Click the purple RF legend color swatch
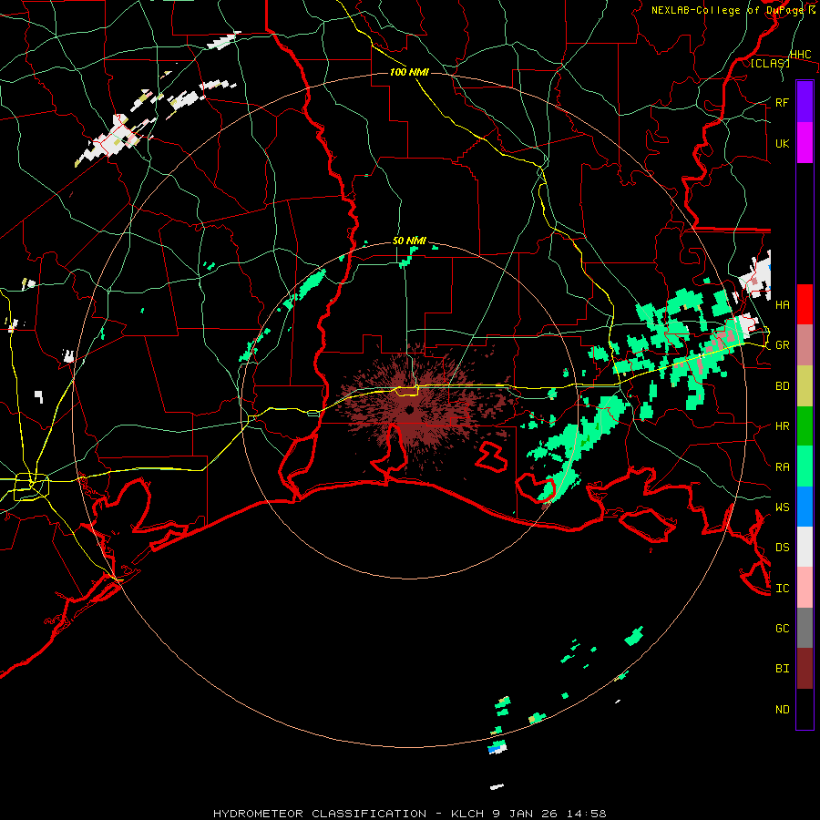The image size is (820, 820). pos(805,101)
